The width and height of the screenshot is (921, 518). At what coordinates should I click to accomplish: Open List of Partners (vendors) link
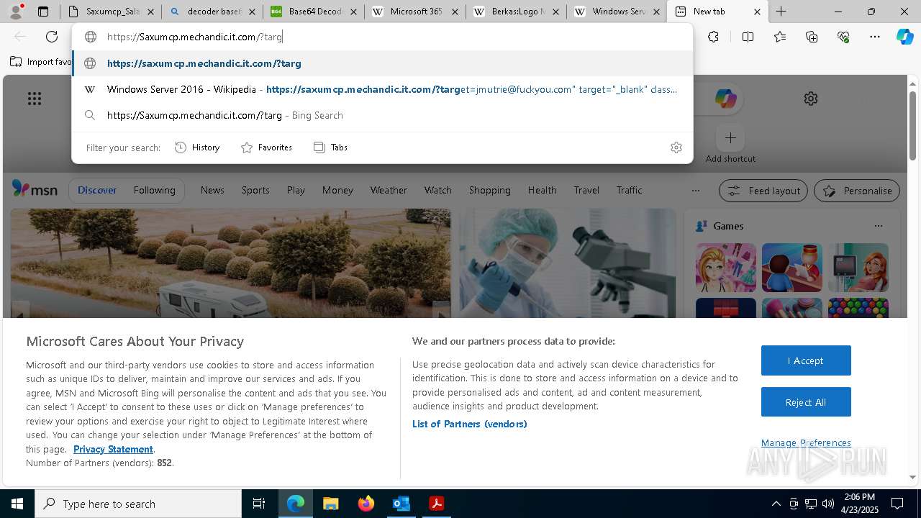point(469,424)
